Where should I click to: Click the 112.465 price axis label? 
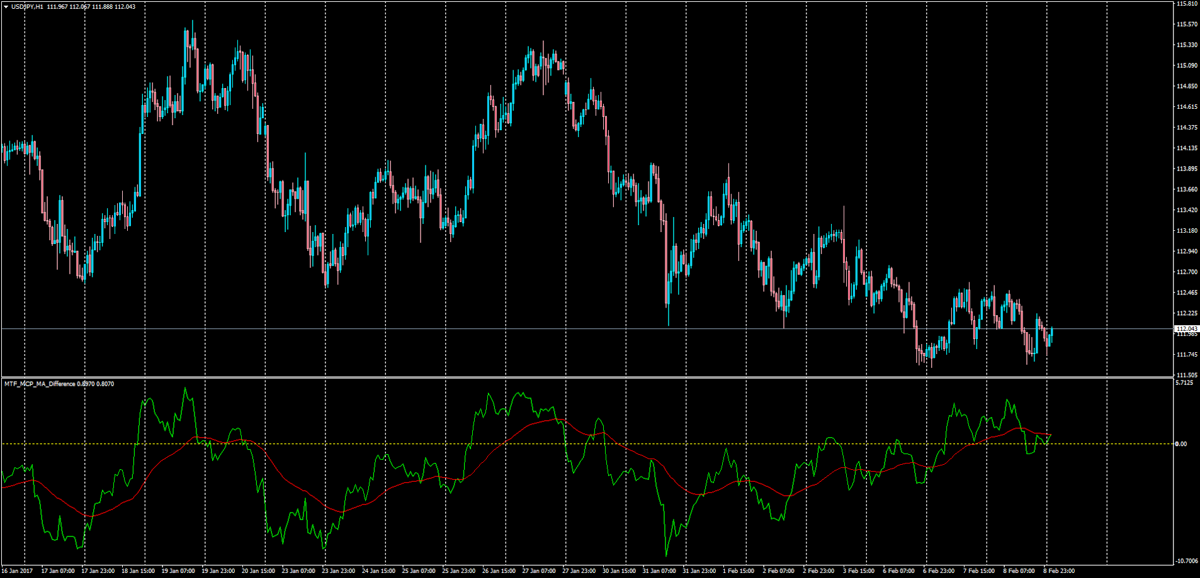click(1186, 292)
